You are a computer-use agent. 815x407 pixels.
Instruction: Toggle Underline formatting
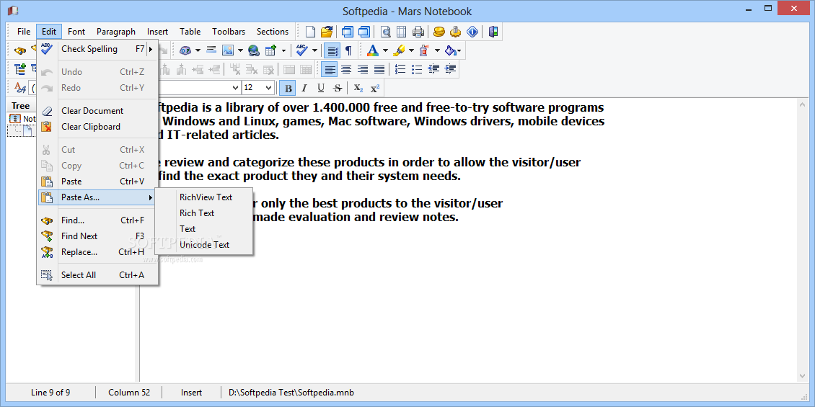[321, 88]
